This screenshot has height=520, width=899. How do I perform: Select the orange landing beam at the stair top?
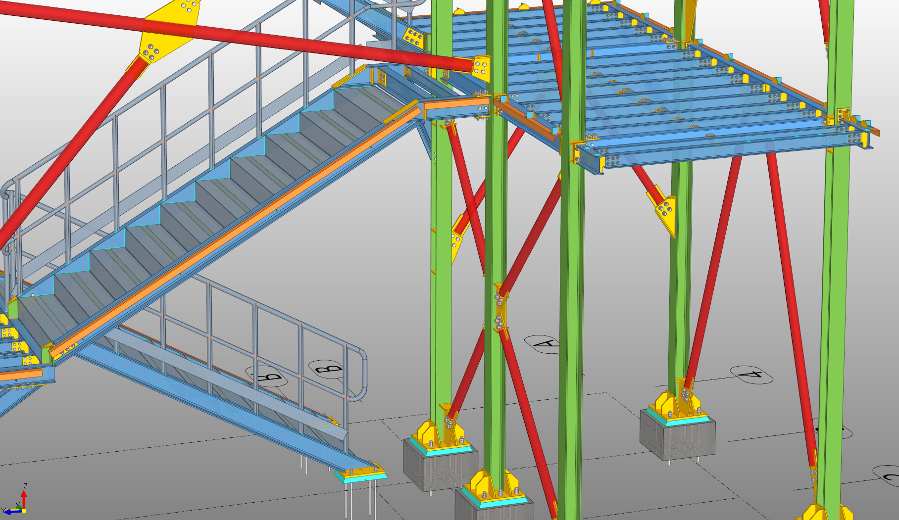click(x=455, y=104)
